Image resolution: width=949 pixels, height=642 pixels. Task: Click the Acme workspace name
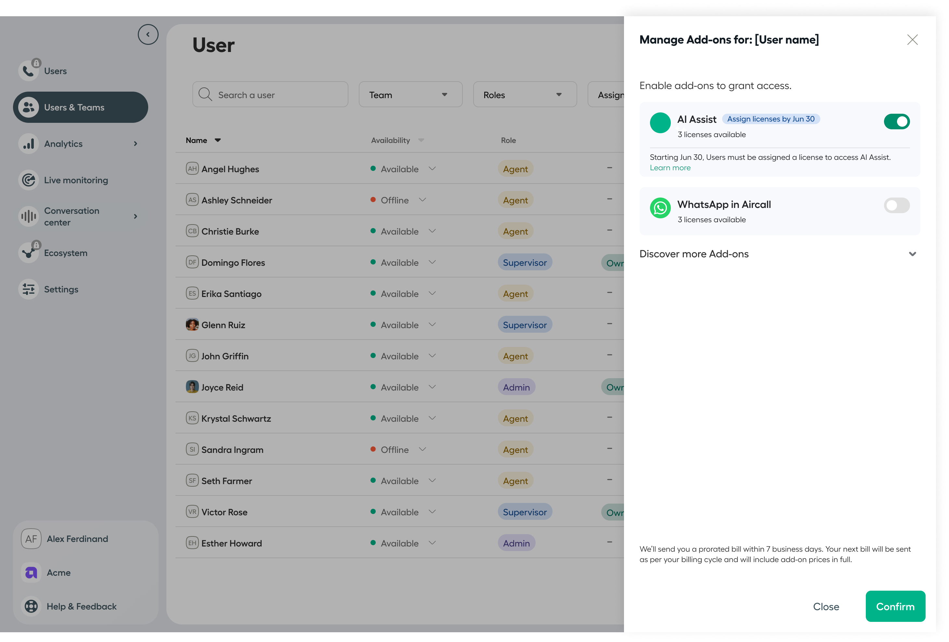(59, 572)
